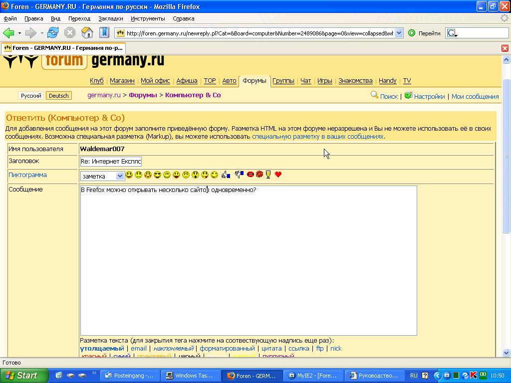Click the green settings icon beside Настройки
This screenshot has height=383, width=511.
tap(408, 95)
